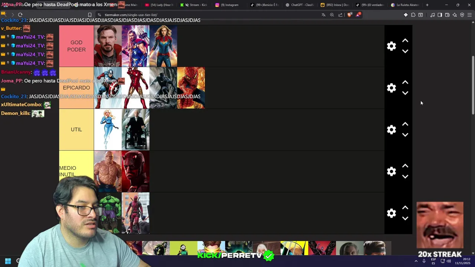This screenshot has height=267, width=475.
Task: Move UTIL tier down with arrow
Action: click(405, 135)
